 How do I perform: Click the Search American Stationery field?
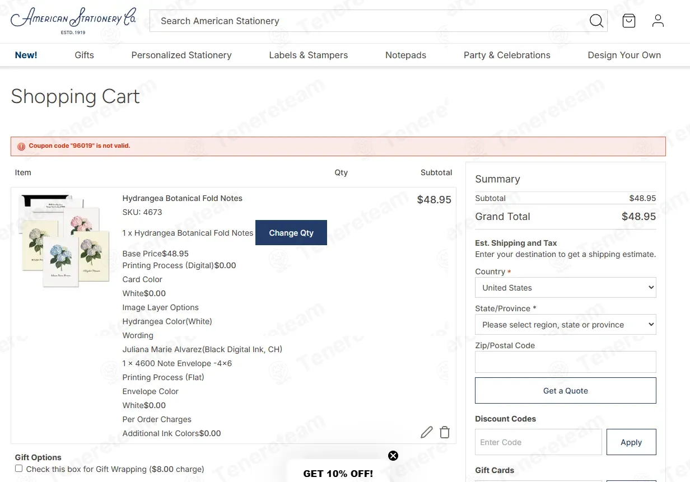pos(370,21)
